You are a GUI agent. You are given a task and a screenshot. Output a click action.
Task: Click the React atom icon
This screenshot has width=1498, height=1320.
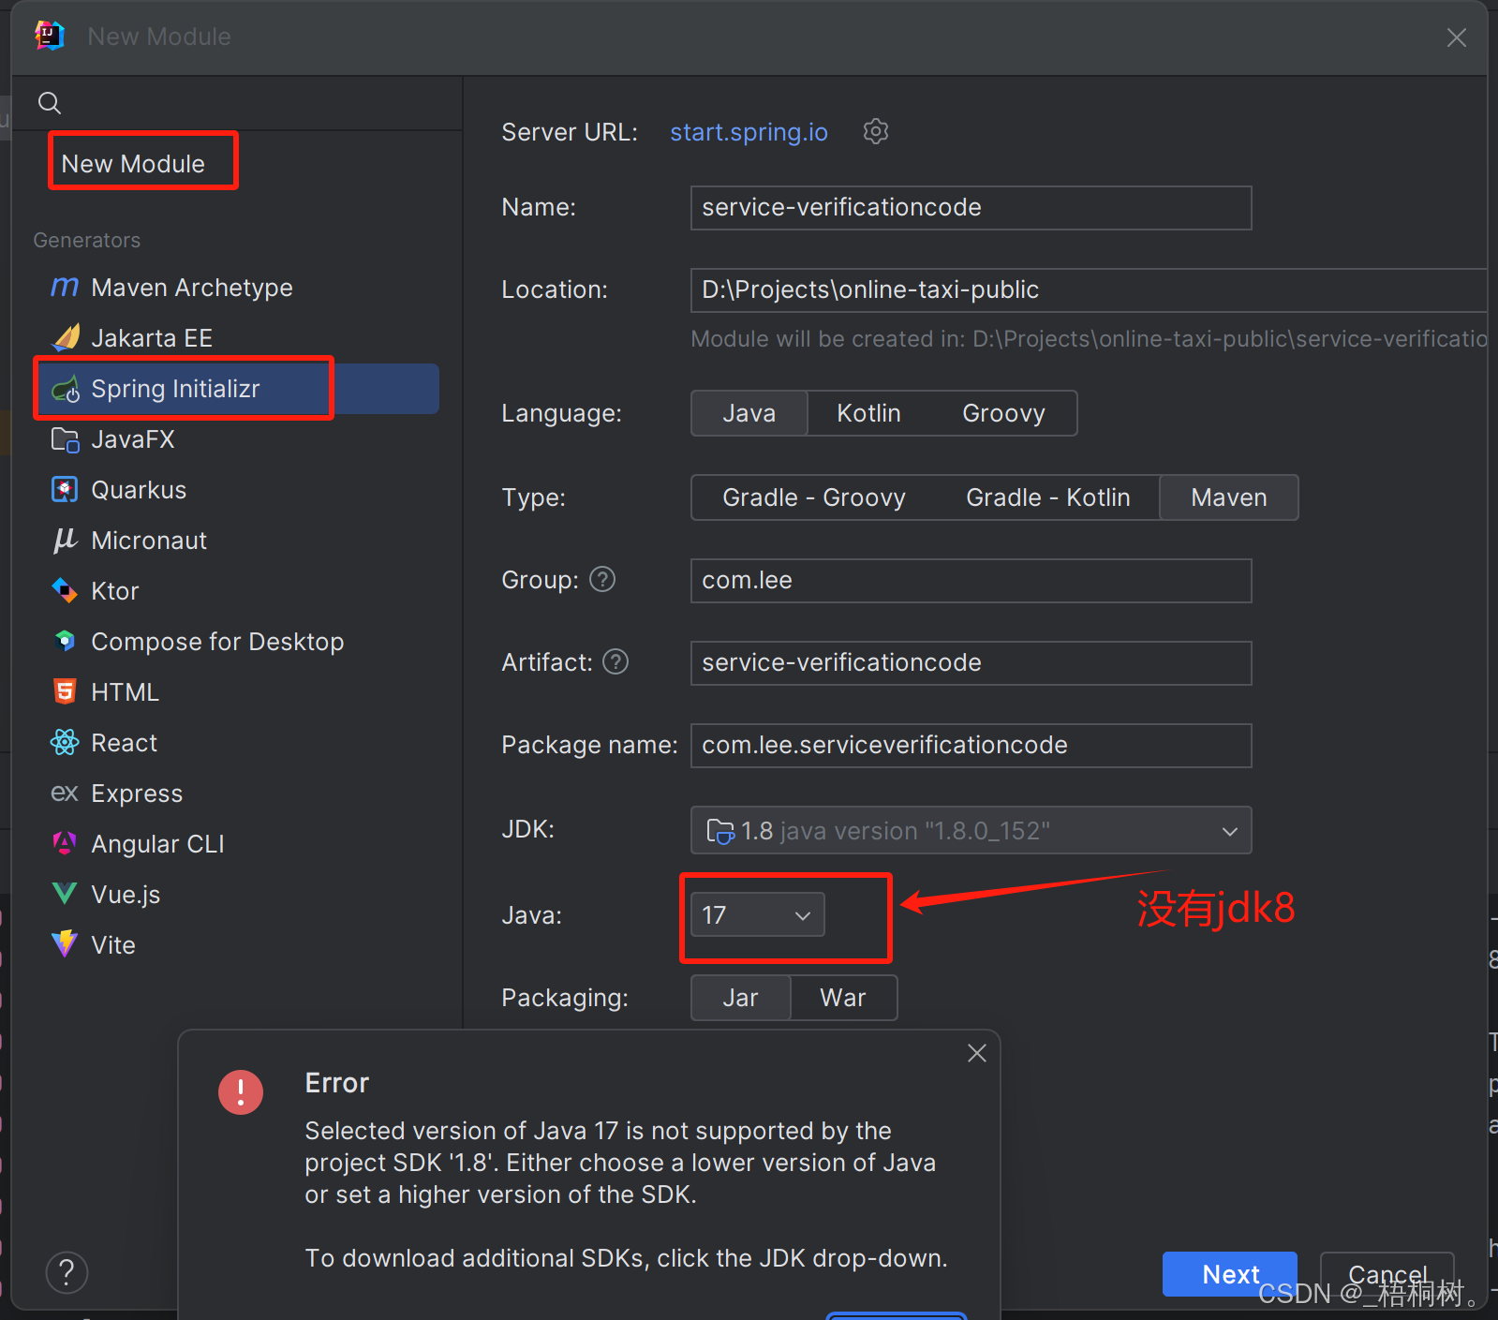(65, 743)
